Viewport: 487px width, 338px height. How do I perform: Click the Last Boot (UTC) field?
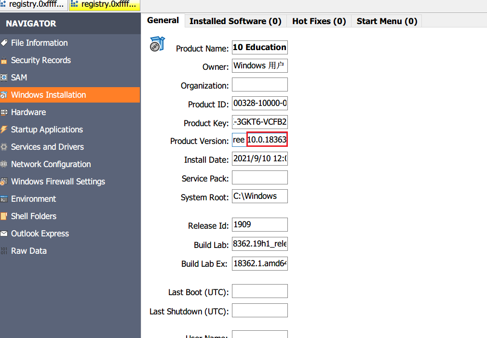(259, 291)
